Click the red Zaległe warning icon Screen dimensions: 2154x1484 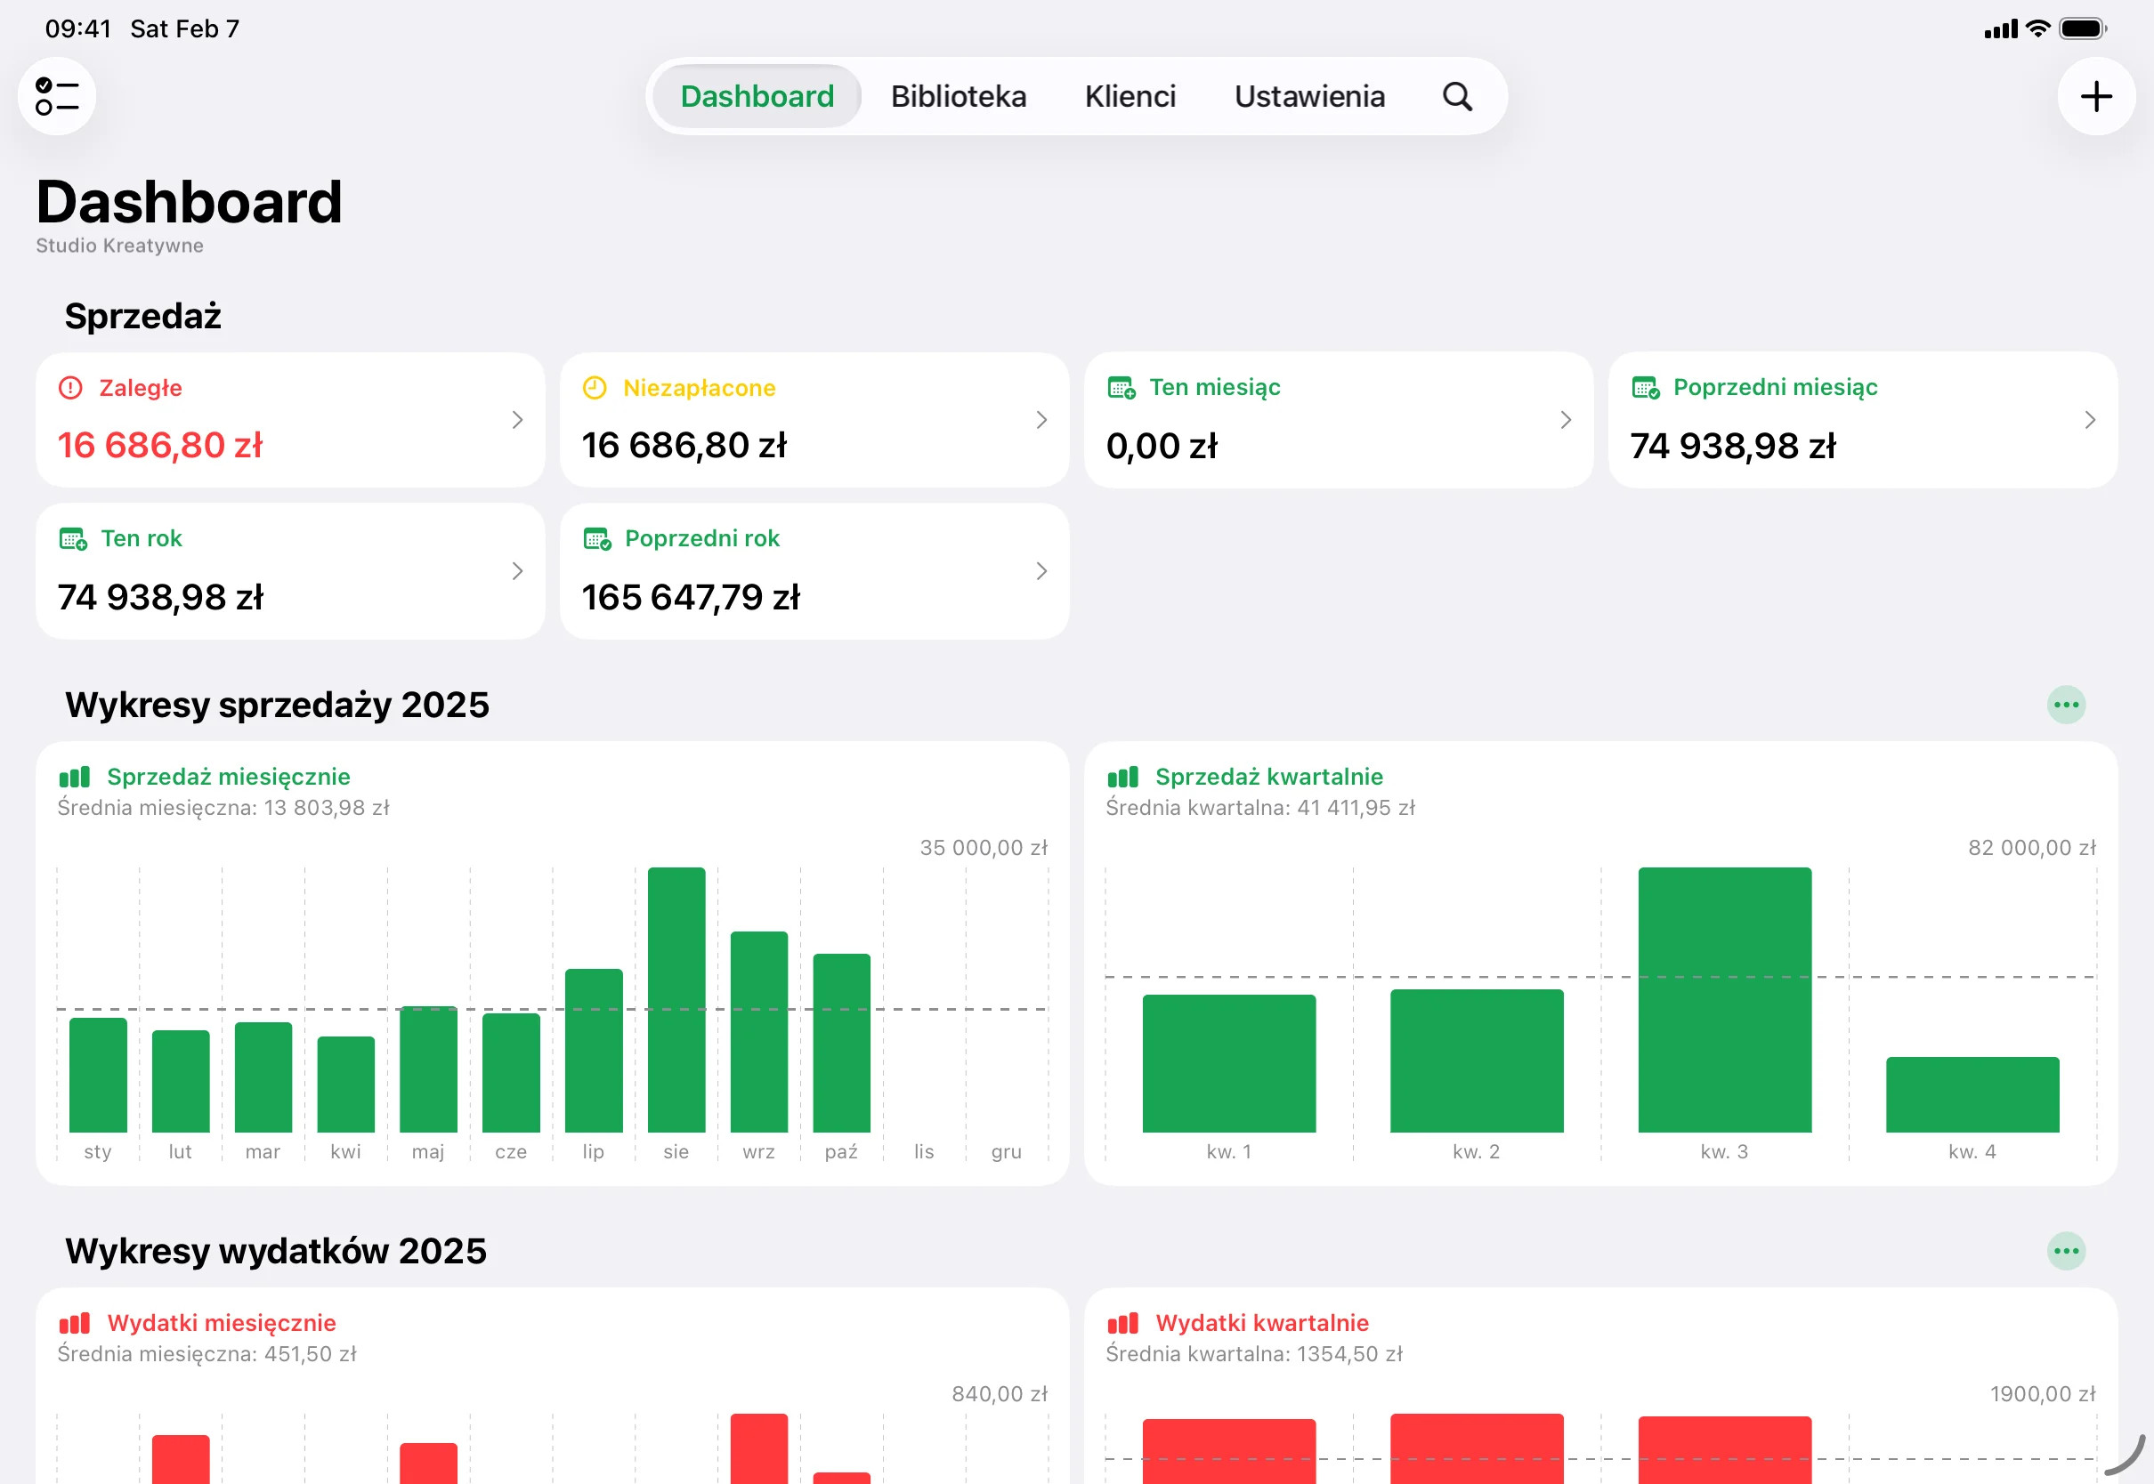(x=70, y=388)
